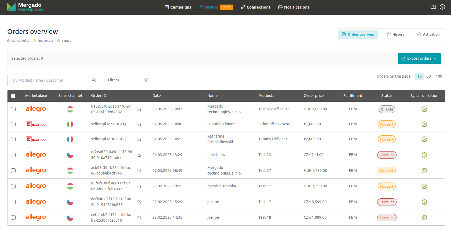Open external link for sellerapi-M6HHGPQ
This screenshot has width=451, height=231.
click(x=139, y=124)
